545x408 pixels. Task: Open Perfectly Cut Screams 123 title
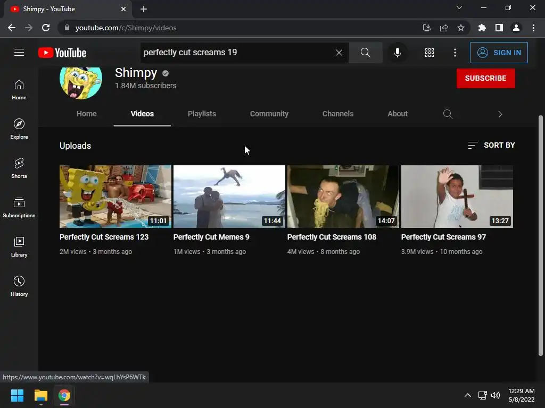[104, 237]
